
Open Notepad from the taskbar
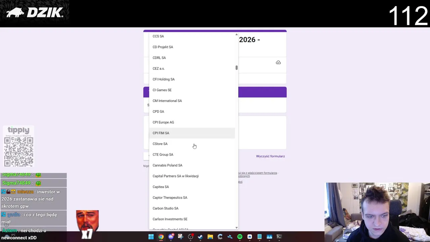259,237
